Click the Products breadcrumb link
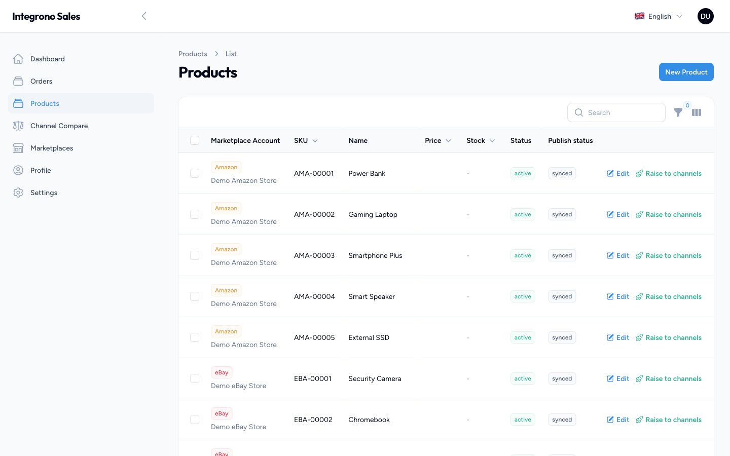This screenshot has height=456, width=730. click(193, 54)
